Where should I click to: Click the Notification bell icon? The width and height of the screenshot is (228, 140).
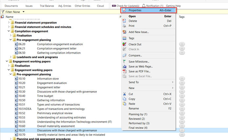(x=144, y=6)
